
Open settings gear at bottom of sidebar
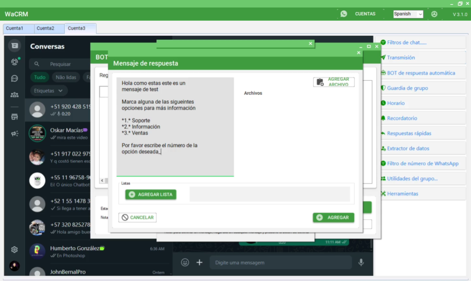14,249
